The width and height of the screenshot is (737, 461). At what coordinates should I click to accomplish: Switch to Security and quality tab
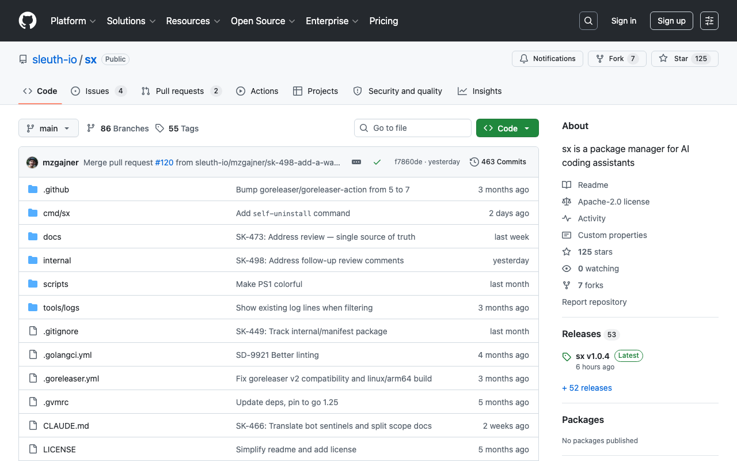[398, 91]
